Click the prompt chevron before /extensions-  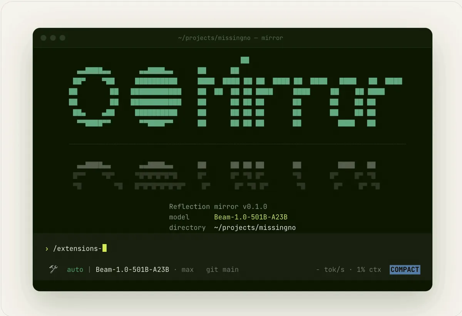(x=47, y=249)
